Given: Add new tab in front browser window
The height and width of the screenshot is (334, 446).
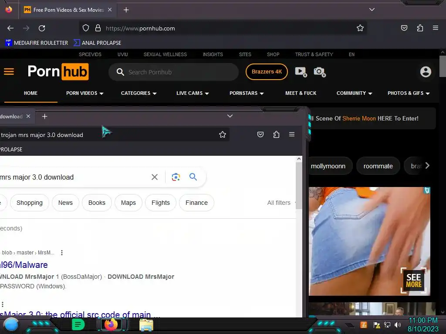Looking at the screenshot, I should pos(45,117).
